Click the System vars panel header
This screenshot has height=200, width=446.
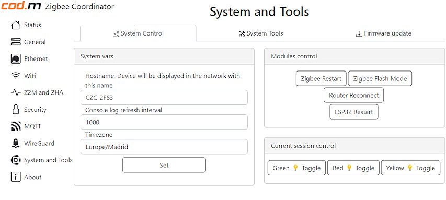click(x=164, y=56)
